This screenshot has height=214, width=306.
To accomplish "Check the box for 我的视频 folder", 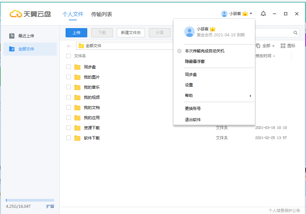I will [x=69, y=97].
